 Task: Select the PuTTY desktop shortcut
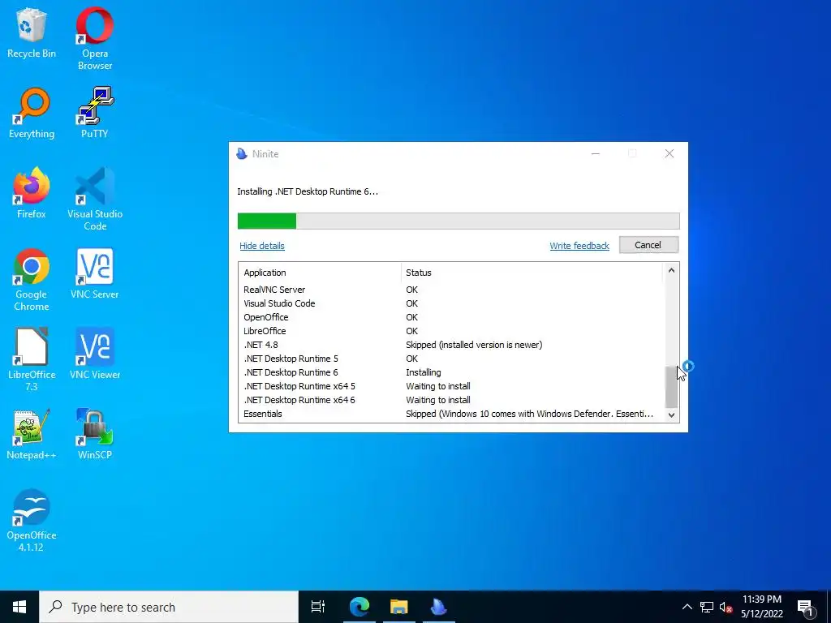(95, 114)
